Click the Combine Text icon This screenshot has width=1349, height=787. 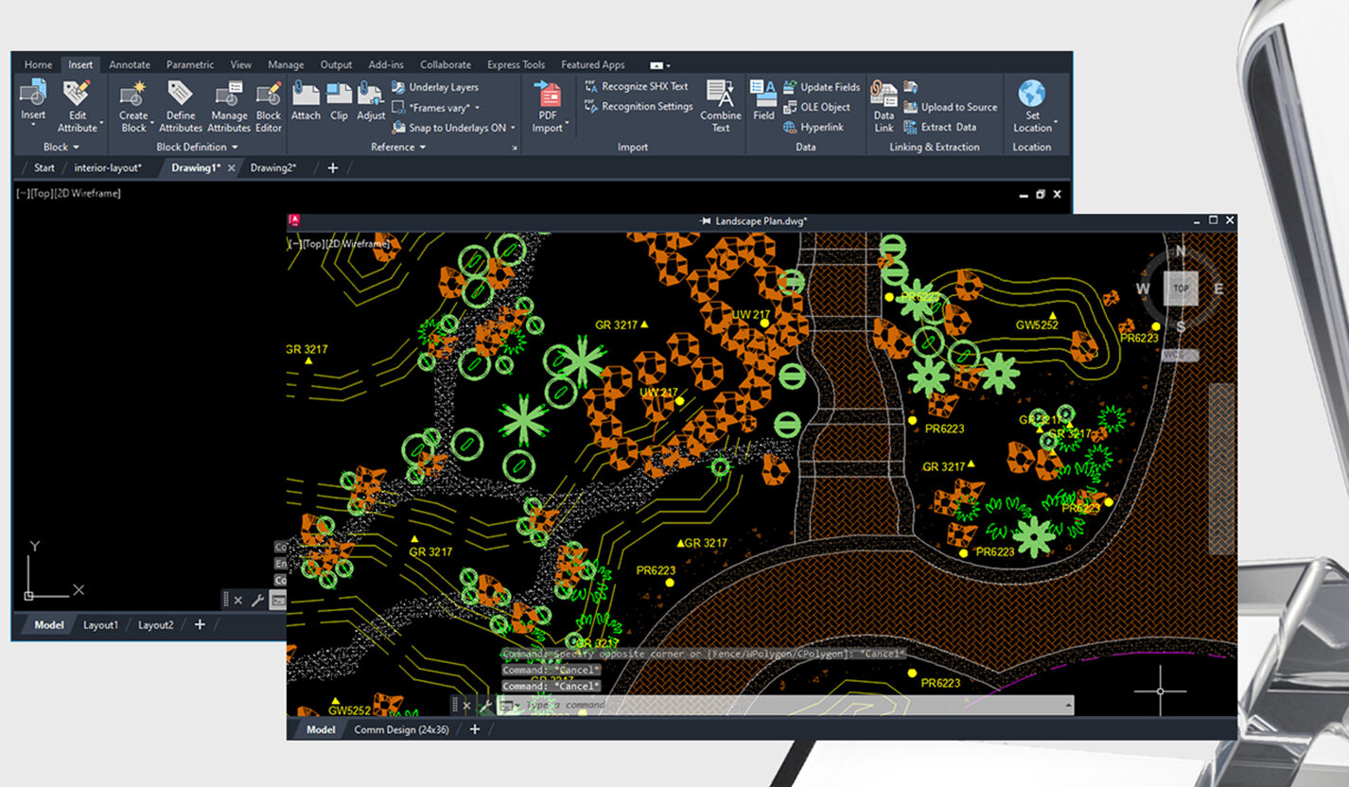(721, 95)
